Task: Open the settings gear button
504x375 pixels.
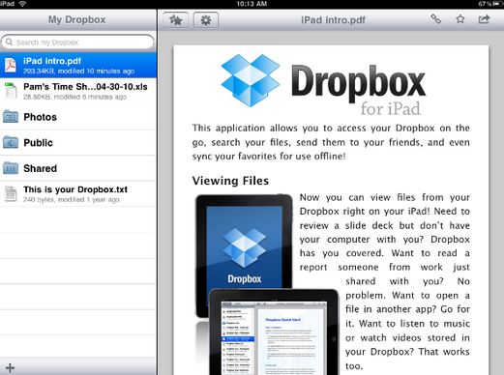Action: click(206, 20)
